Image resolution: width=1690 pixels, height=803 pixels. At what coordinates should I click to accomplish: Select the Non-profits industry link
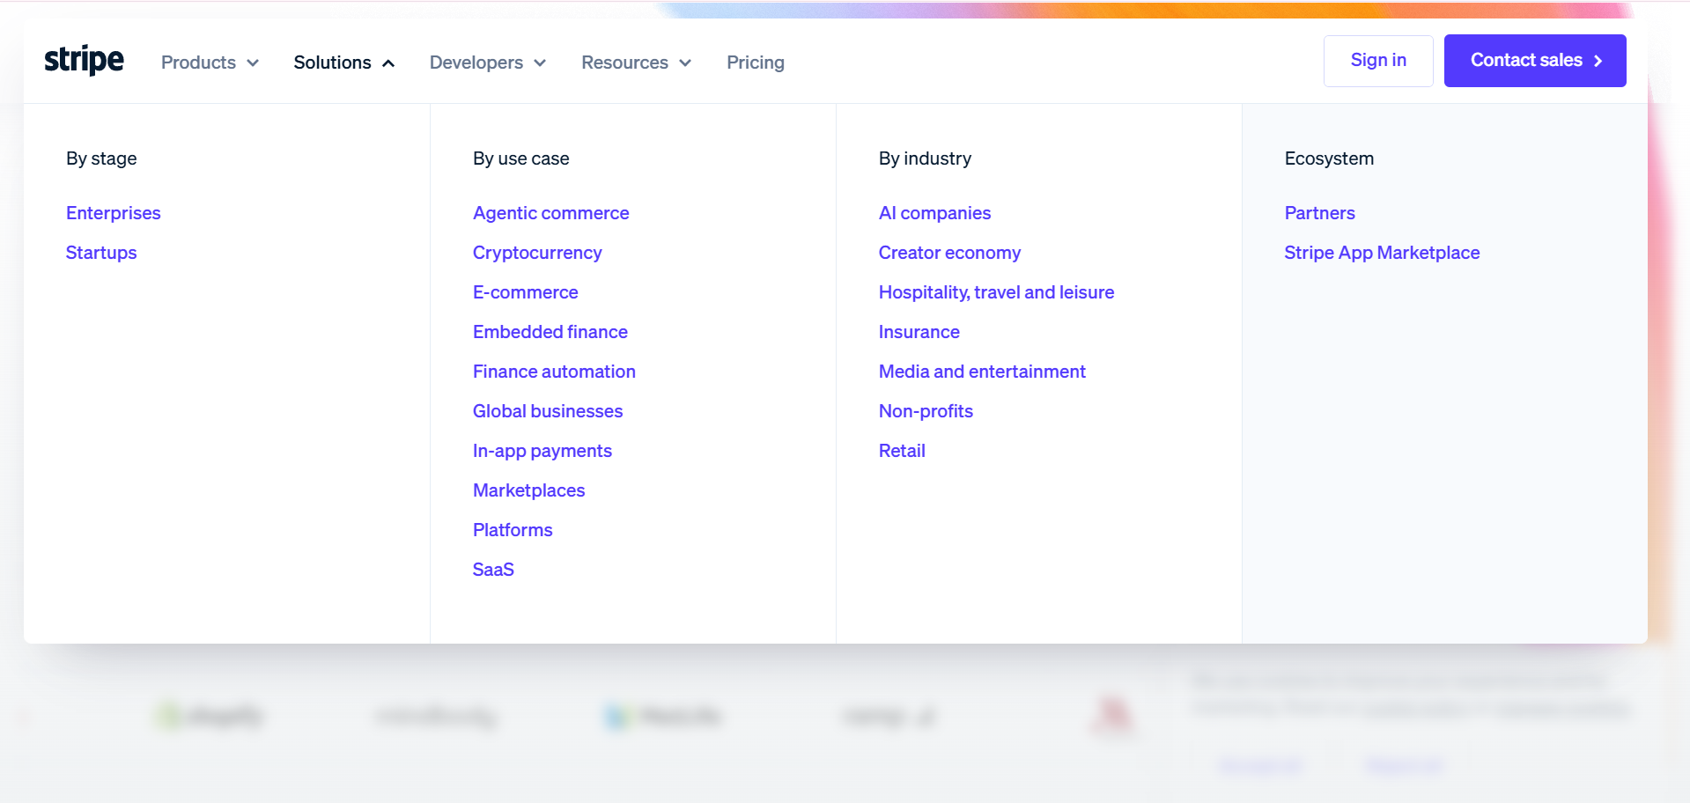coord(926,411)
